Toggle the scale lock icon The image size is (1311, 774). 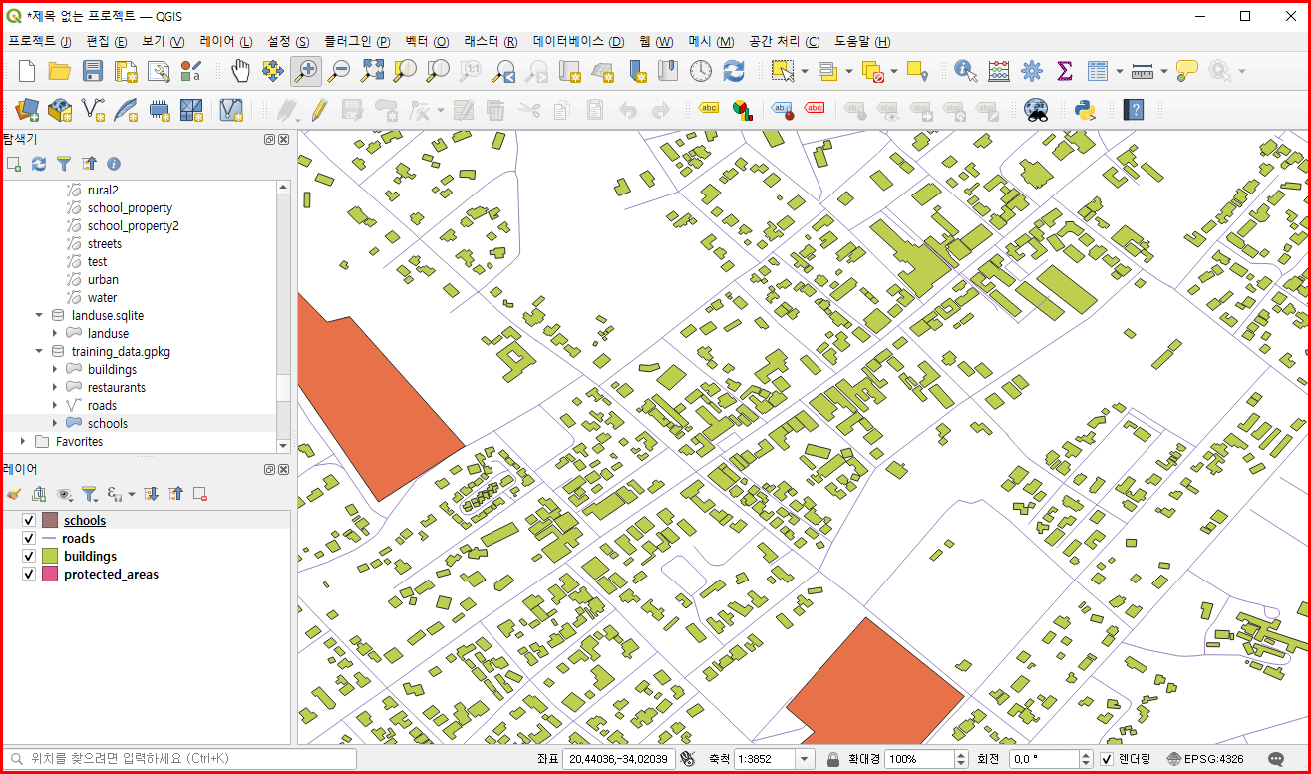832,759
